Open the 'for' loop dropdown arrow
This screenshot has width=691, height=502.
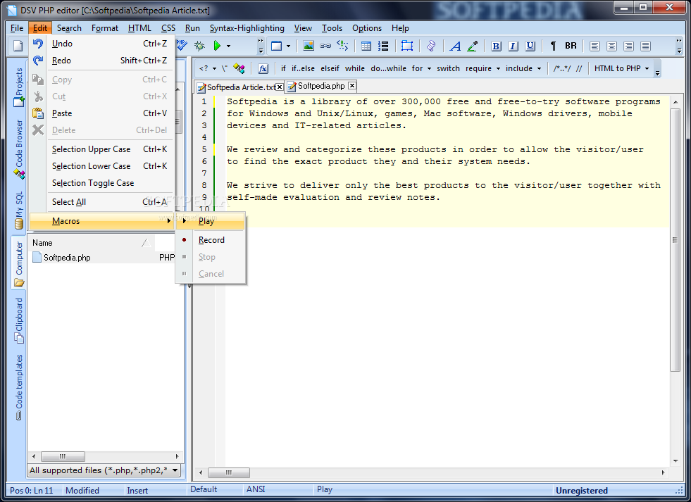[429, 68]
